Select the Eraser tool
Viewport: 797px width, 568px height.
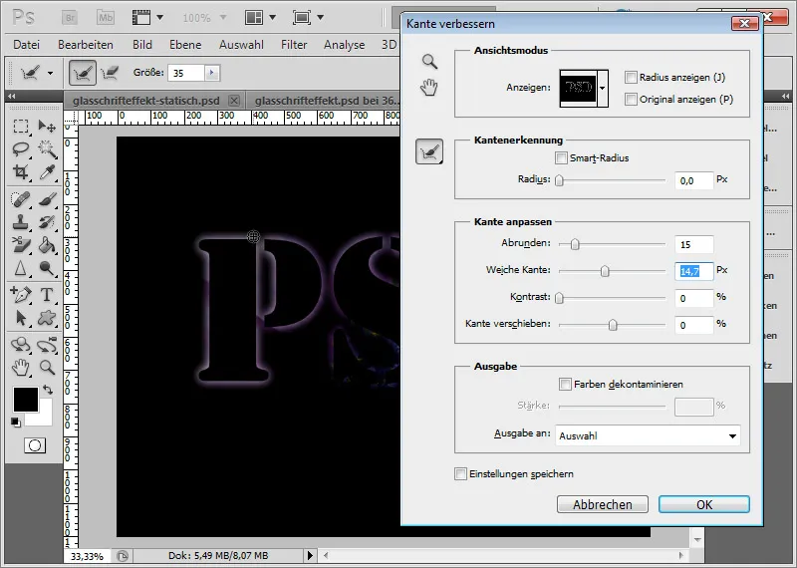tap(21, 245)
